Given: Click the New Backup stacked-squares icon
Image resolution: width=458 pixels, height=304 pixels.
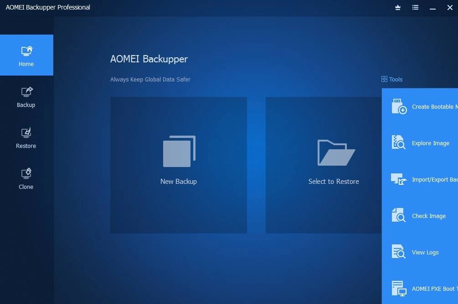Looking at the screenshot, I should point(179,151).
